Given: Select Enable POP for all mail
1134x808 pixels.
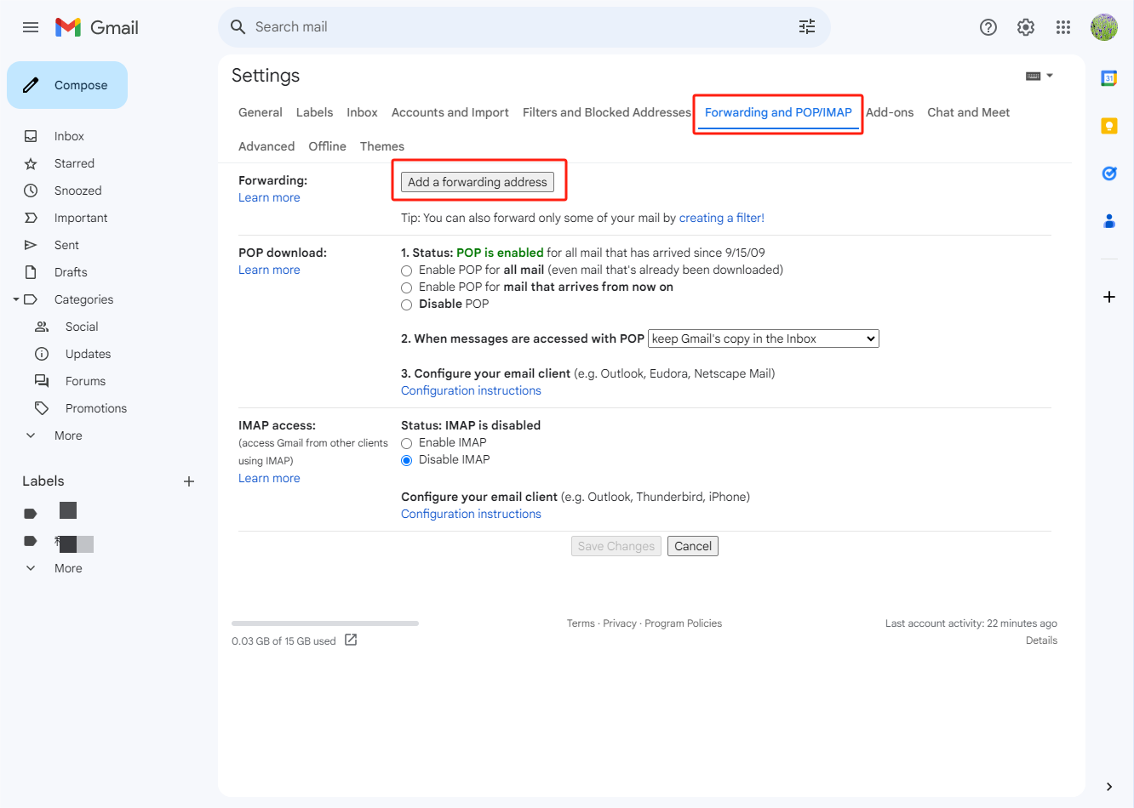Looking at the screenshot, I should 407,270.
